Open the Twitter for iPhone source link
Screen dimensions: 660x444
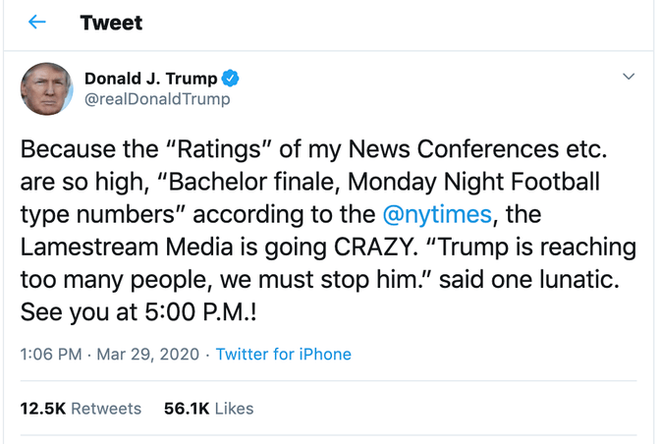point(283,355)
